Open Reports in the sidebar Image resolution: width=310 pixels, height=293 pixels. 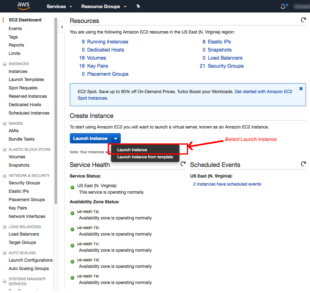[x=16, y=45]
